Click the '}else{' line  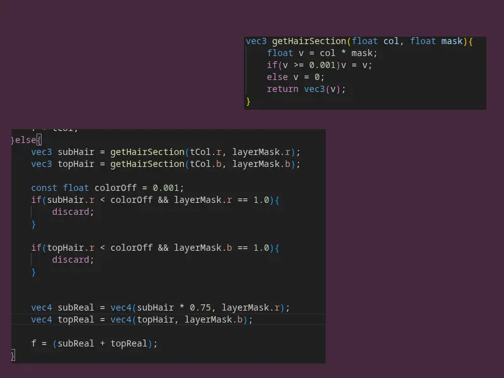26,140
